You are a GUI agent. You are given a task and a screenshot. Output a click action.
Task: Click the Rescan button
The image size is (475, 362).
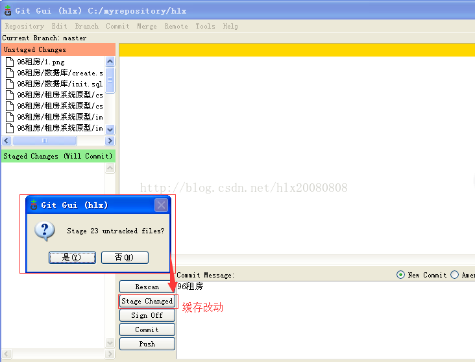[x=147, y=287]
